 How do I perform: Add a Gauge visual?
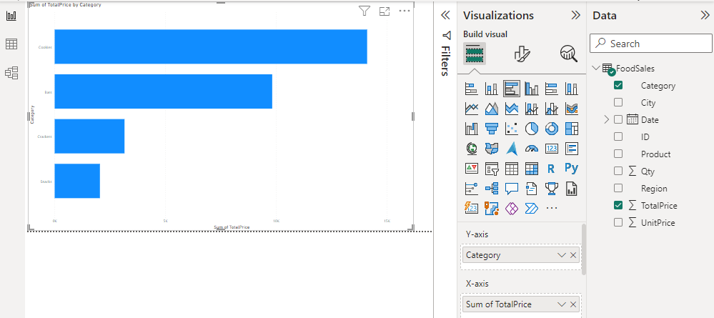[532, 149]
